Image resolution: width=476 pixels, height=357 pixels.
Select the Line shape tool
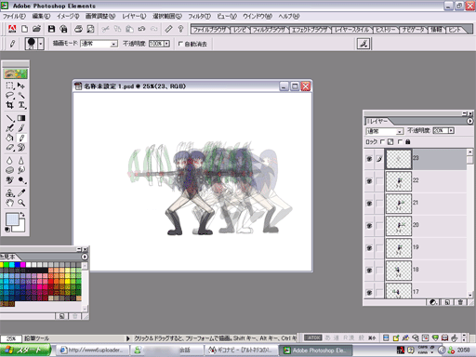coord(9,118)
